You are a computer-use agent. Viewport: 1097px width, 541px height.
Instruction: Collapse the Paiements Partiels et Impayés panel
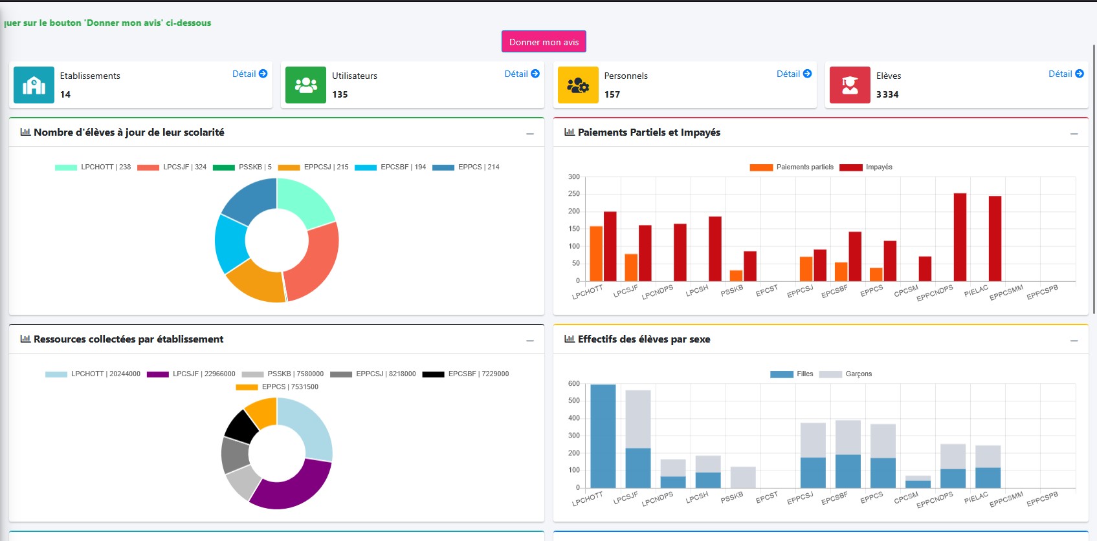click(1074, 134)
